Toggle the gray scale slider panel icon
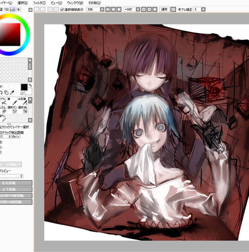The height and width of the screenshot is (252, 249). pos(7,10)
